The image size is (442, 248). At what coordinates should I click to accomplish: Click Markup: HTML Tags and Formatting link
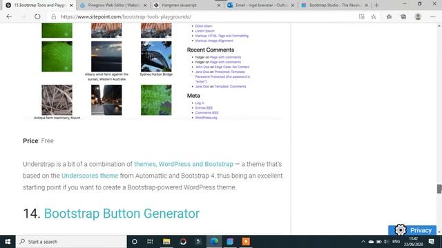[222, 36]
